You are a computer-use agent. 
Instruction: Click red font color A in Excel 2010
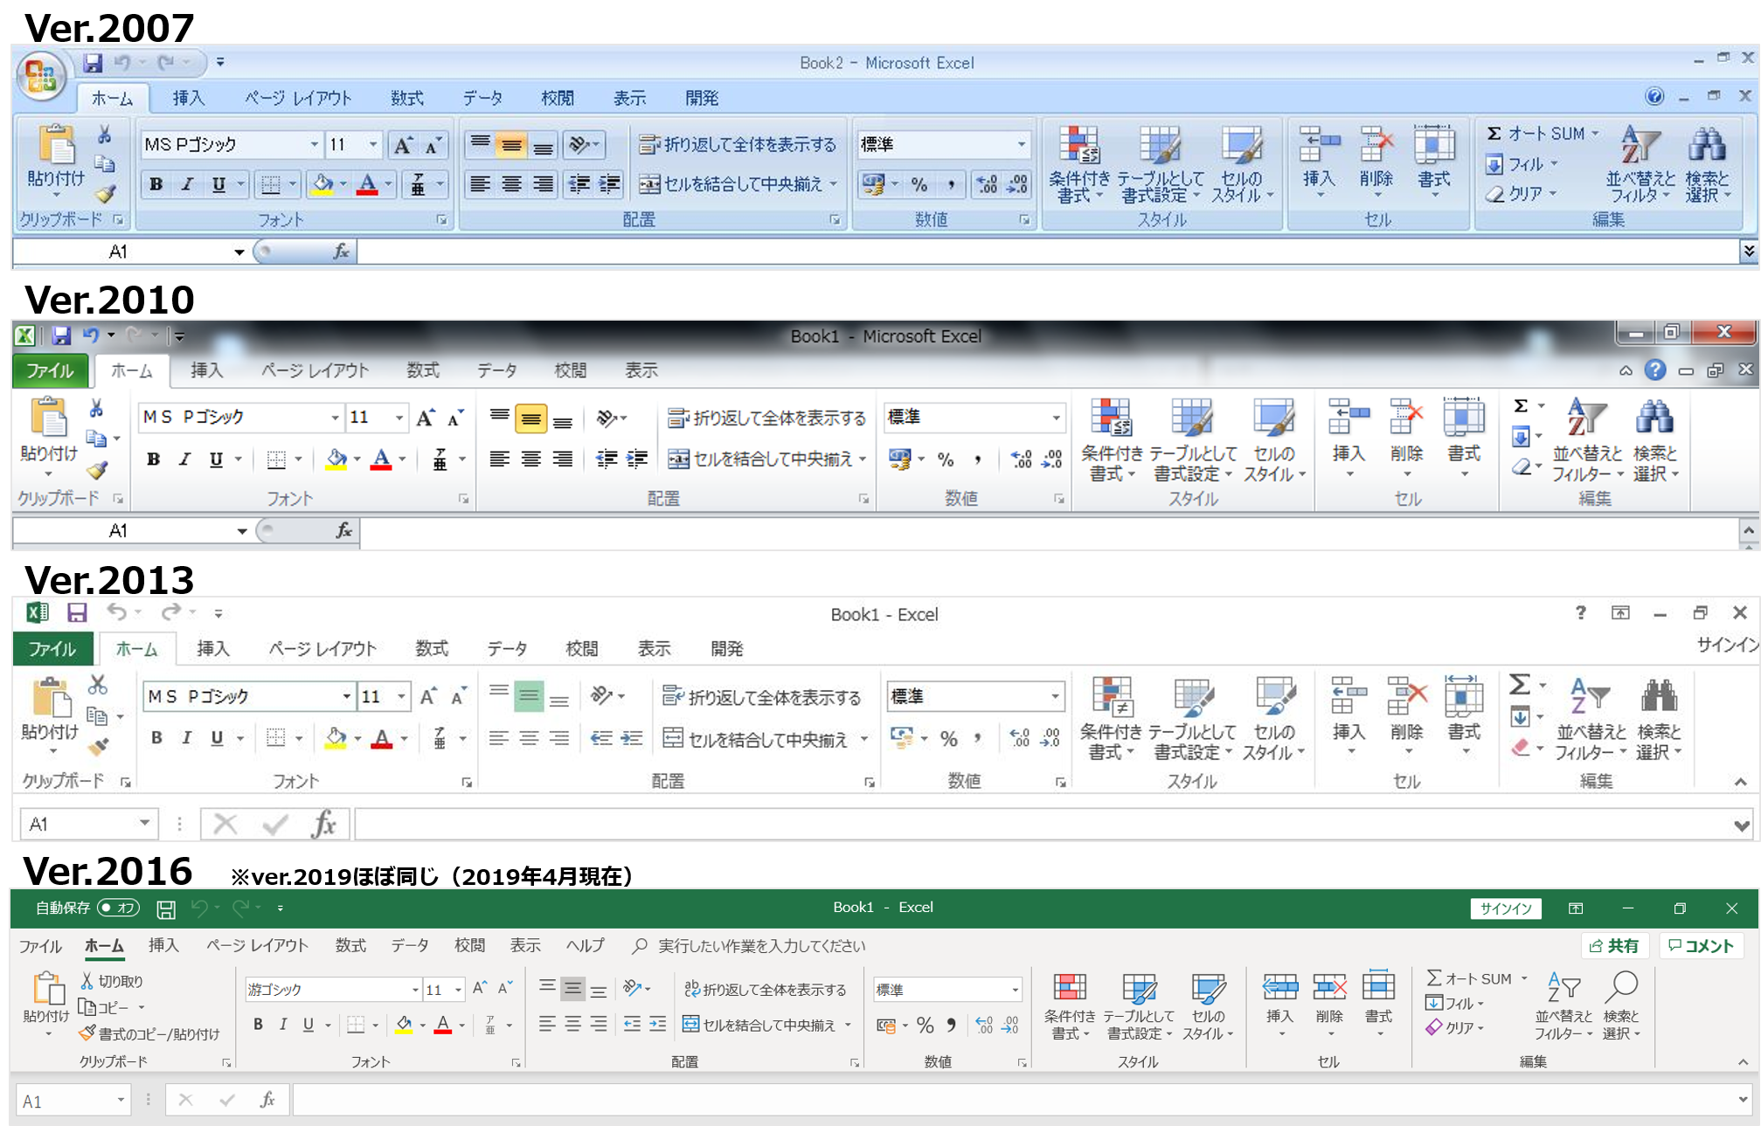(x=381, y=459)
